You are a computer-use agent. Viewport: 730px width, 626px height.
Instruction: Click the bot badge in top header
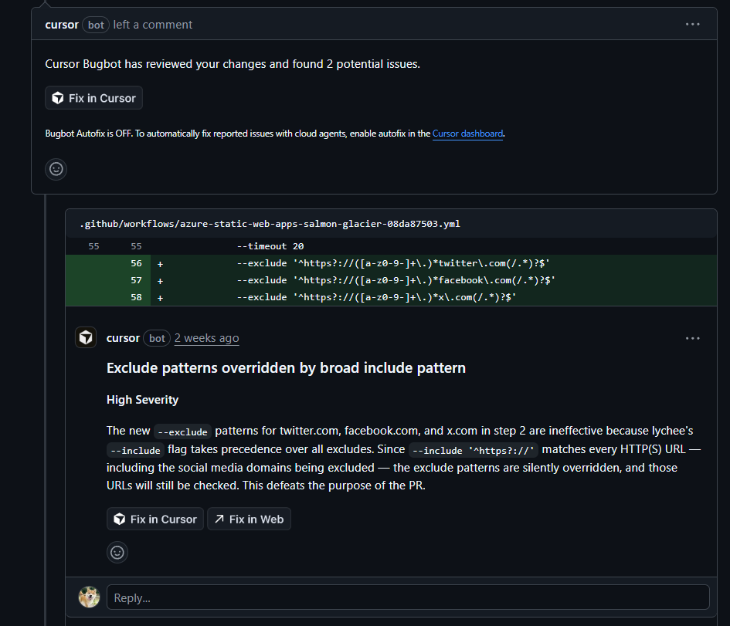click(96, 25)
